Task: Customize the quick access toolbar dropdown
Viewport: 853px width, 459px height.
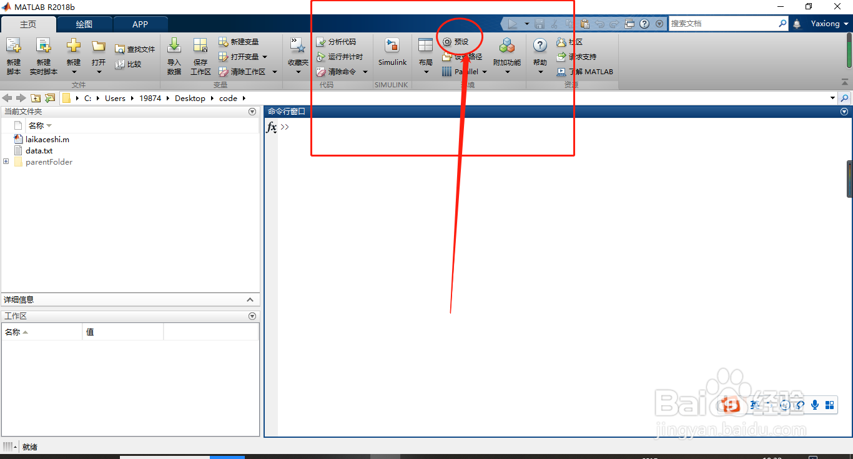Action: pos(659,24)
